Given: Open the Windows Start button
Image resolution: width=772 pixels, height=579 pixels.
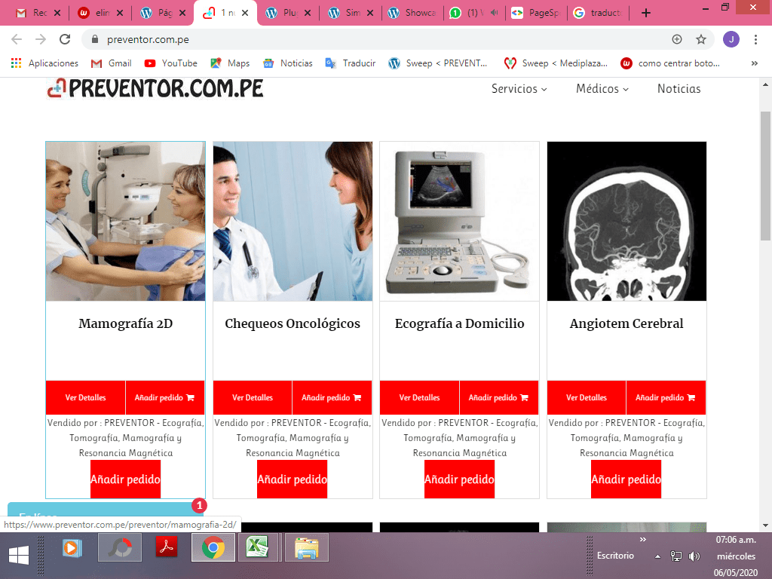Looking at the screenshot, I should [x=19, y=556].
